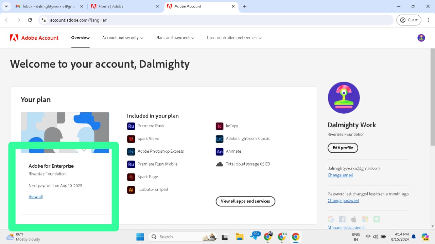The height and width of the screenshot is (244, 435).
Task: Click the 'Adobe for Enterprise' plan name
Action: 51,166
